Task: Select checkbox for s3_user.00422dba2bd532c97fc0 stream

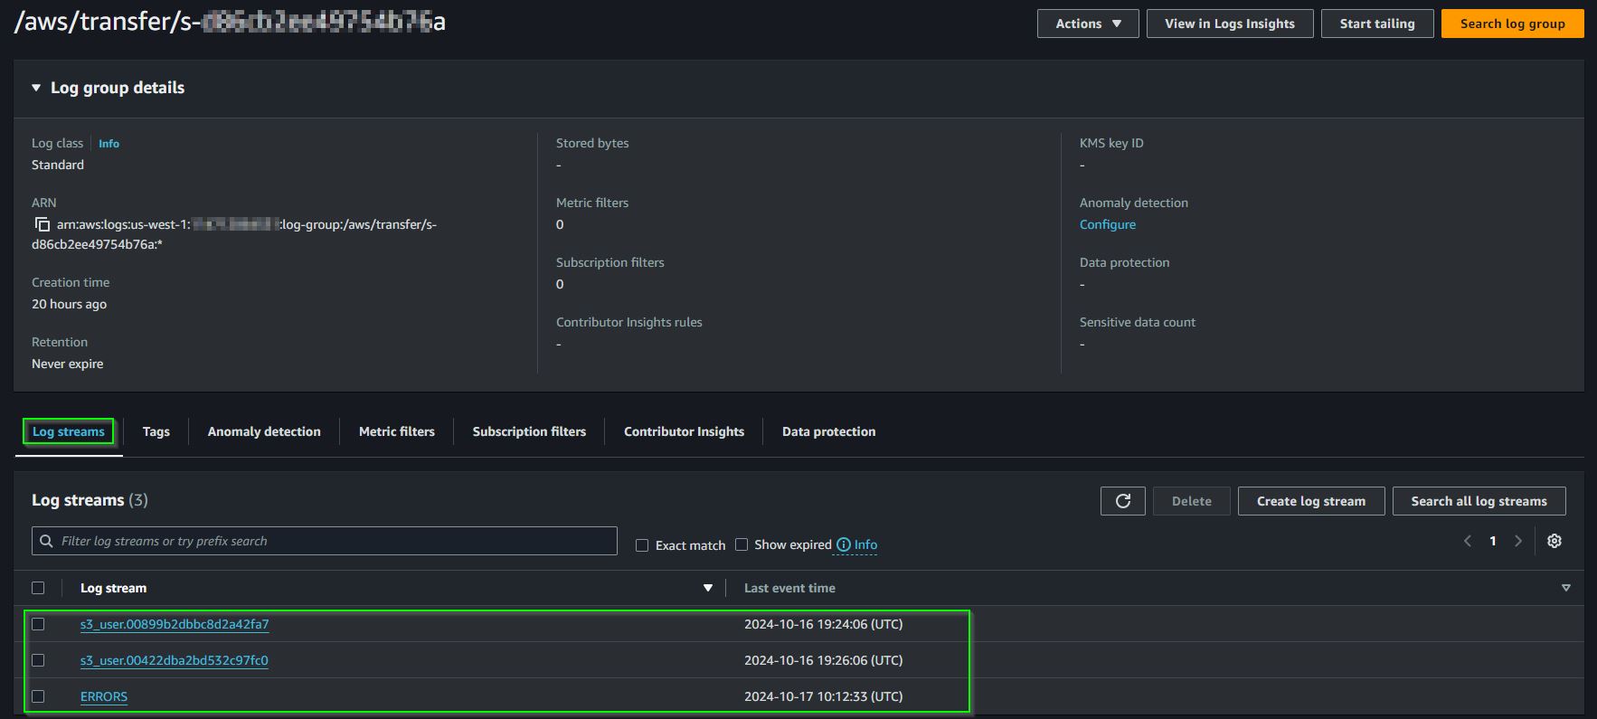Action: [38, 660]
